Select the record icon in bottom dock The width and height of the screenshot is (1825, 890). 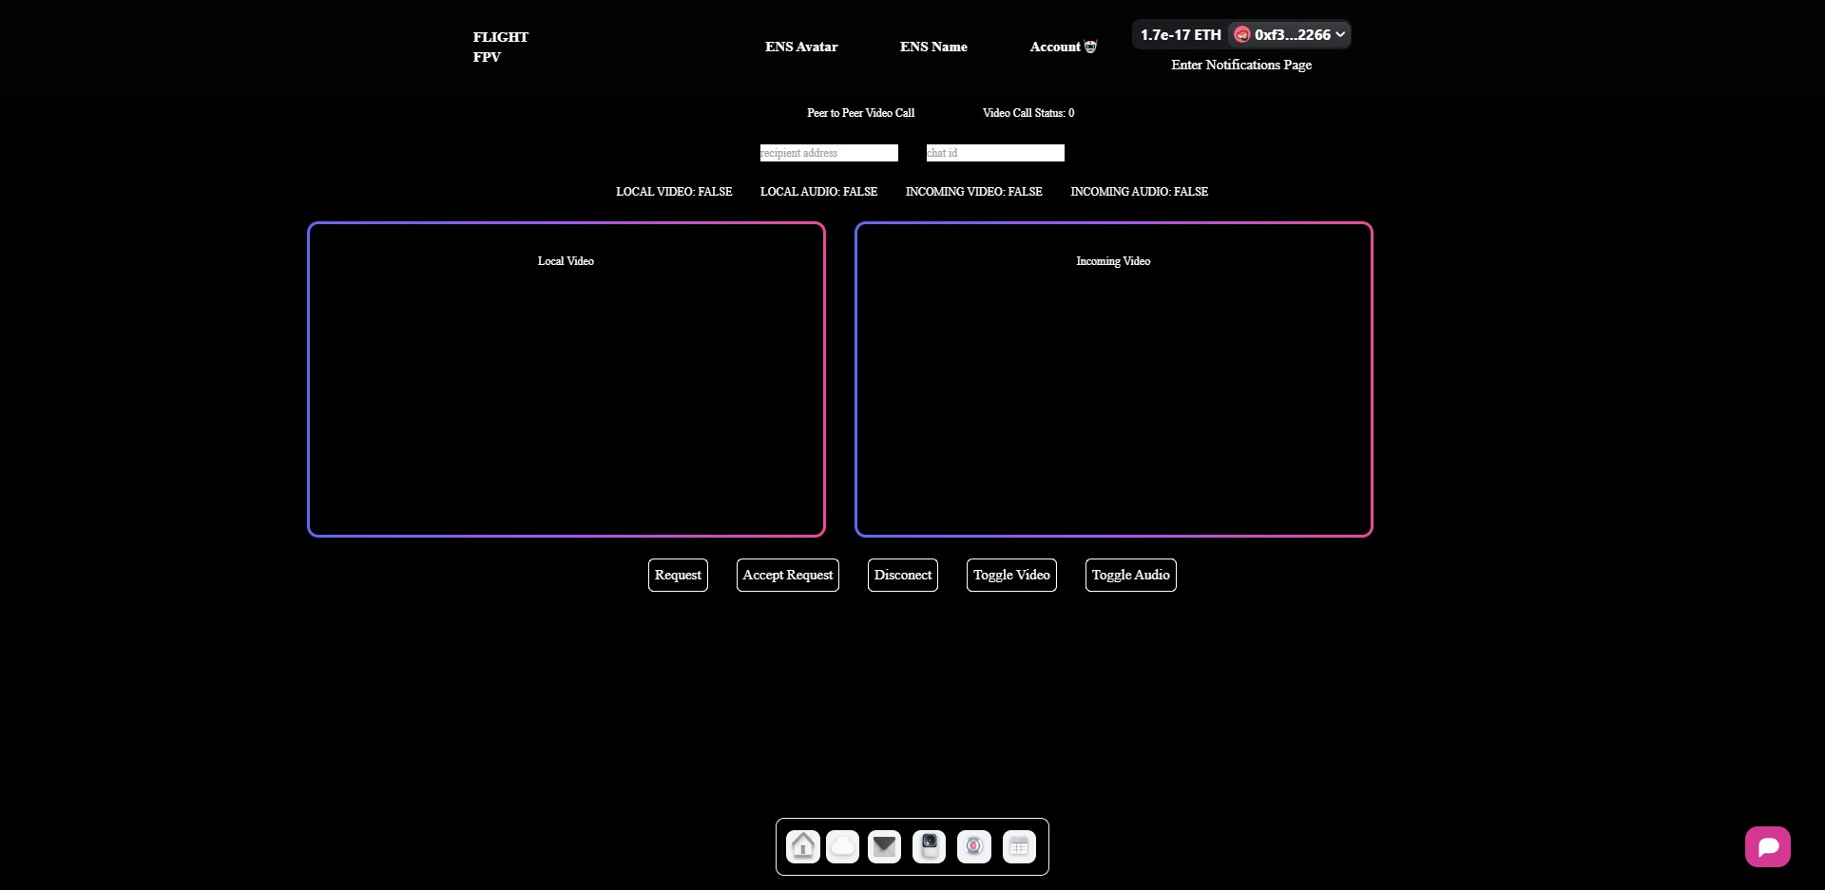[973, 846]
